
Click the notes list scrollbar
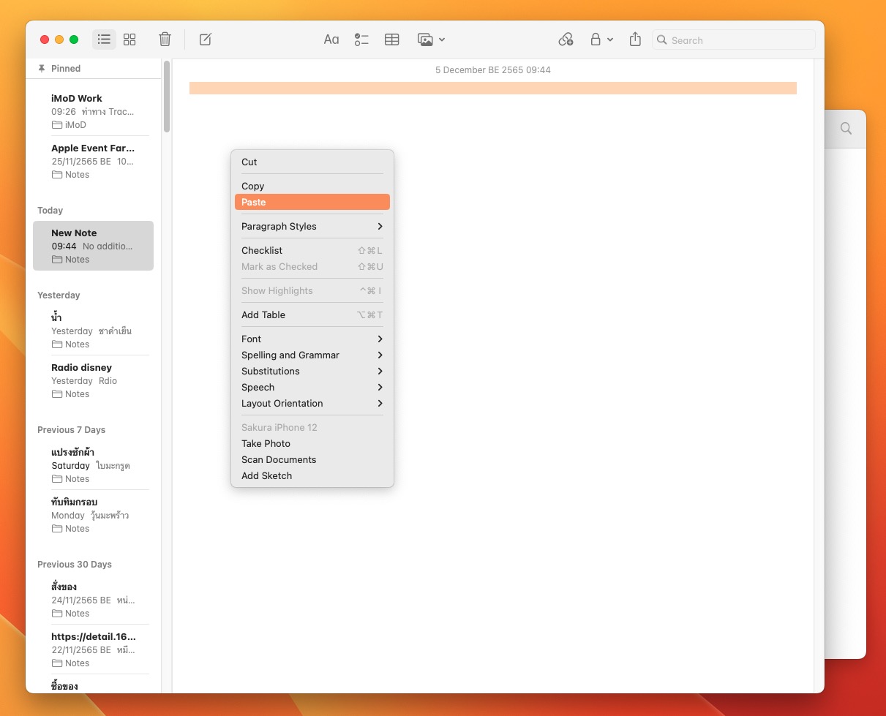(x=167, y=97)
